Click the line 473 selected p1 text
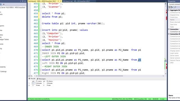Viewport: 180px width, 101px height. click(x=139, y=60)
